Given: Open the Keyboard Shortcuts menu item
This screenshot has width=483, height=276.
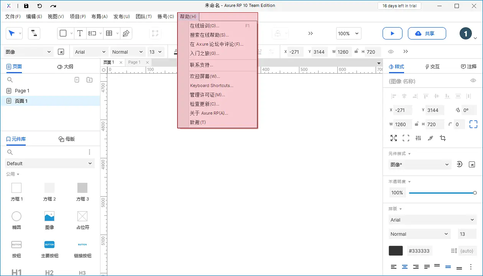Looking at the screenshot, I should [212, 85].
